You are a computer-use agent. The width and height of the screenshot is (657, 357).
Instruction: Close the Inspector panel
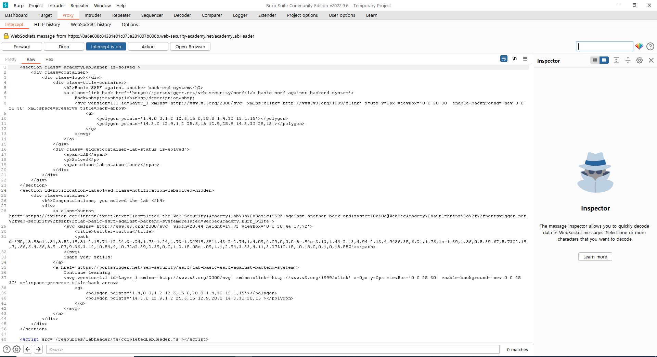pyautogui.click(x=651, y=60)
